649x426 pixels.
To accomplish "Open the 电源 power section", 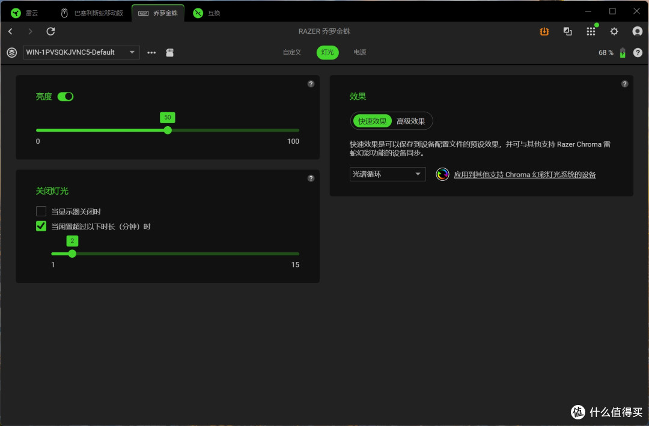I will click(x=360, y=52).
